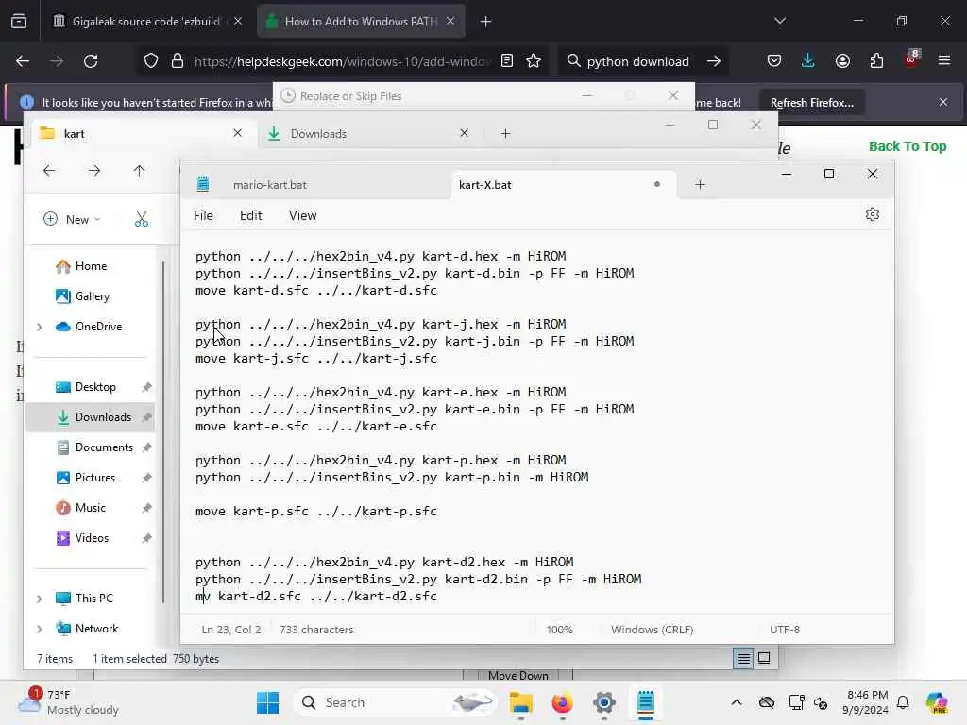This screenshot has height=725, width=967.
Task: Click Ln 23, Col 2 position indicator
Action: coord(230,630)
